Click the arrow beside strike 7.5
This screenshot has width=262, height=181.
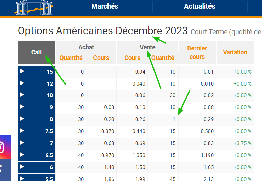pyautogui.click(x=22, y=131)
